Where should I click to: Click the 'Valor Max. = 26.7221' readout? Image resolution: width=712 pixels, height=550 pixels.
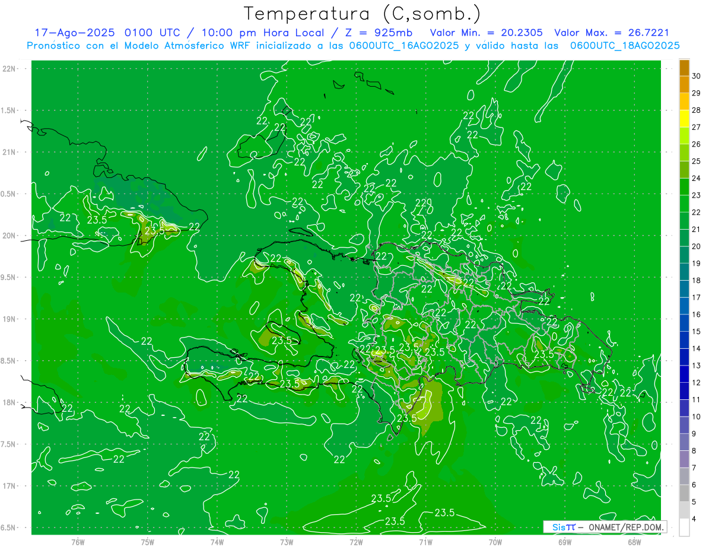coord(612,33)
